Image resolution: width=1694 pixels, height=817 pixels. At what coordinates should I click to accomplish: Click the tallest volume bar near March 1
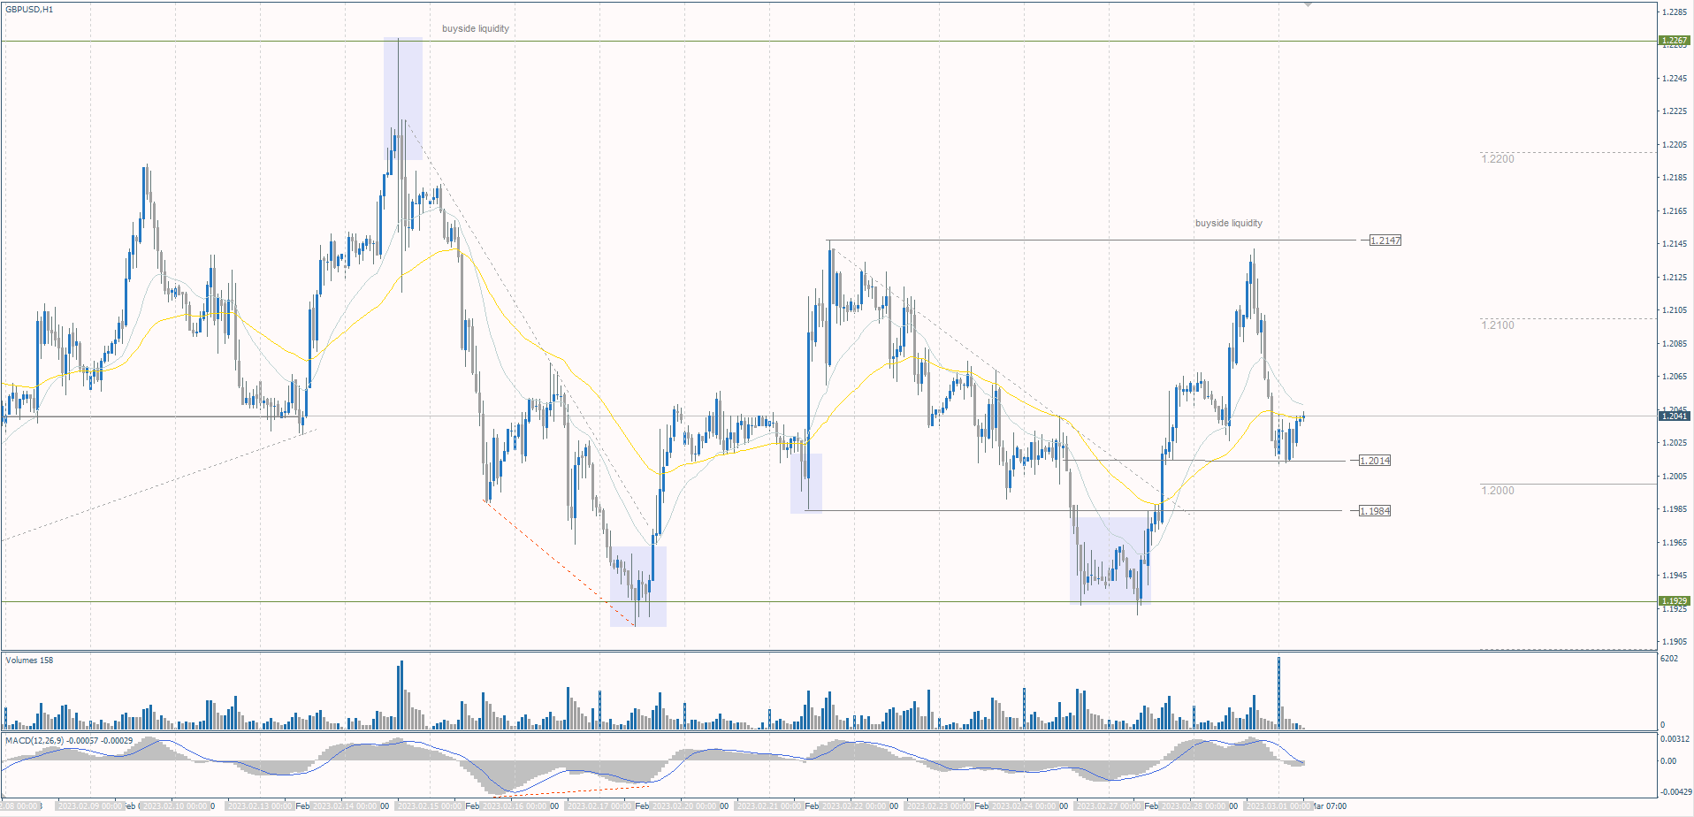click(1278, 692)
